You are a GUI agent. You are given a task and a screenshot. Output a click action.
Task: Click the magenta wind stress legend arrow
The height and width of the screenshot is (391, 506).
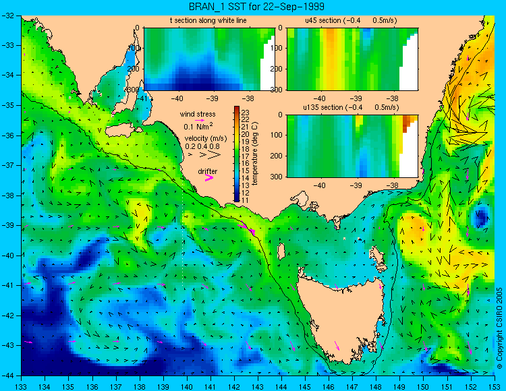coord(200,120)
